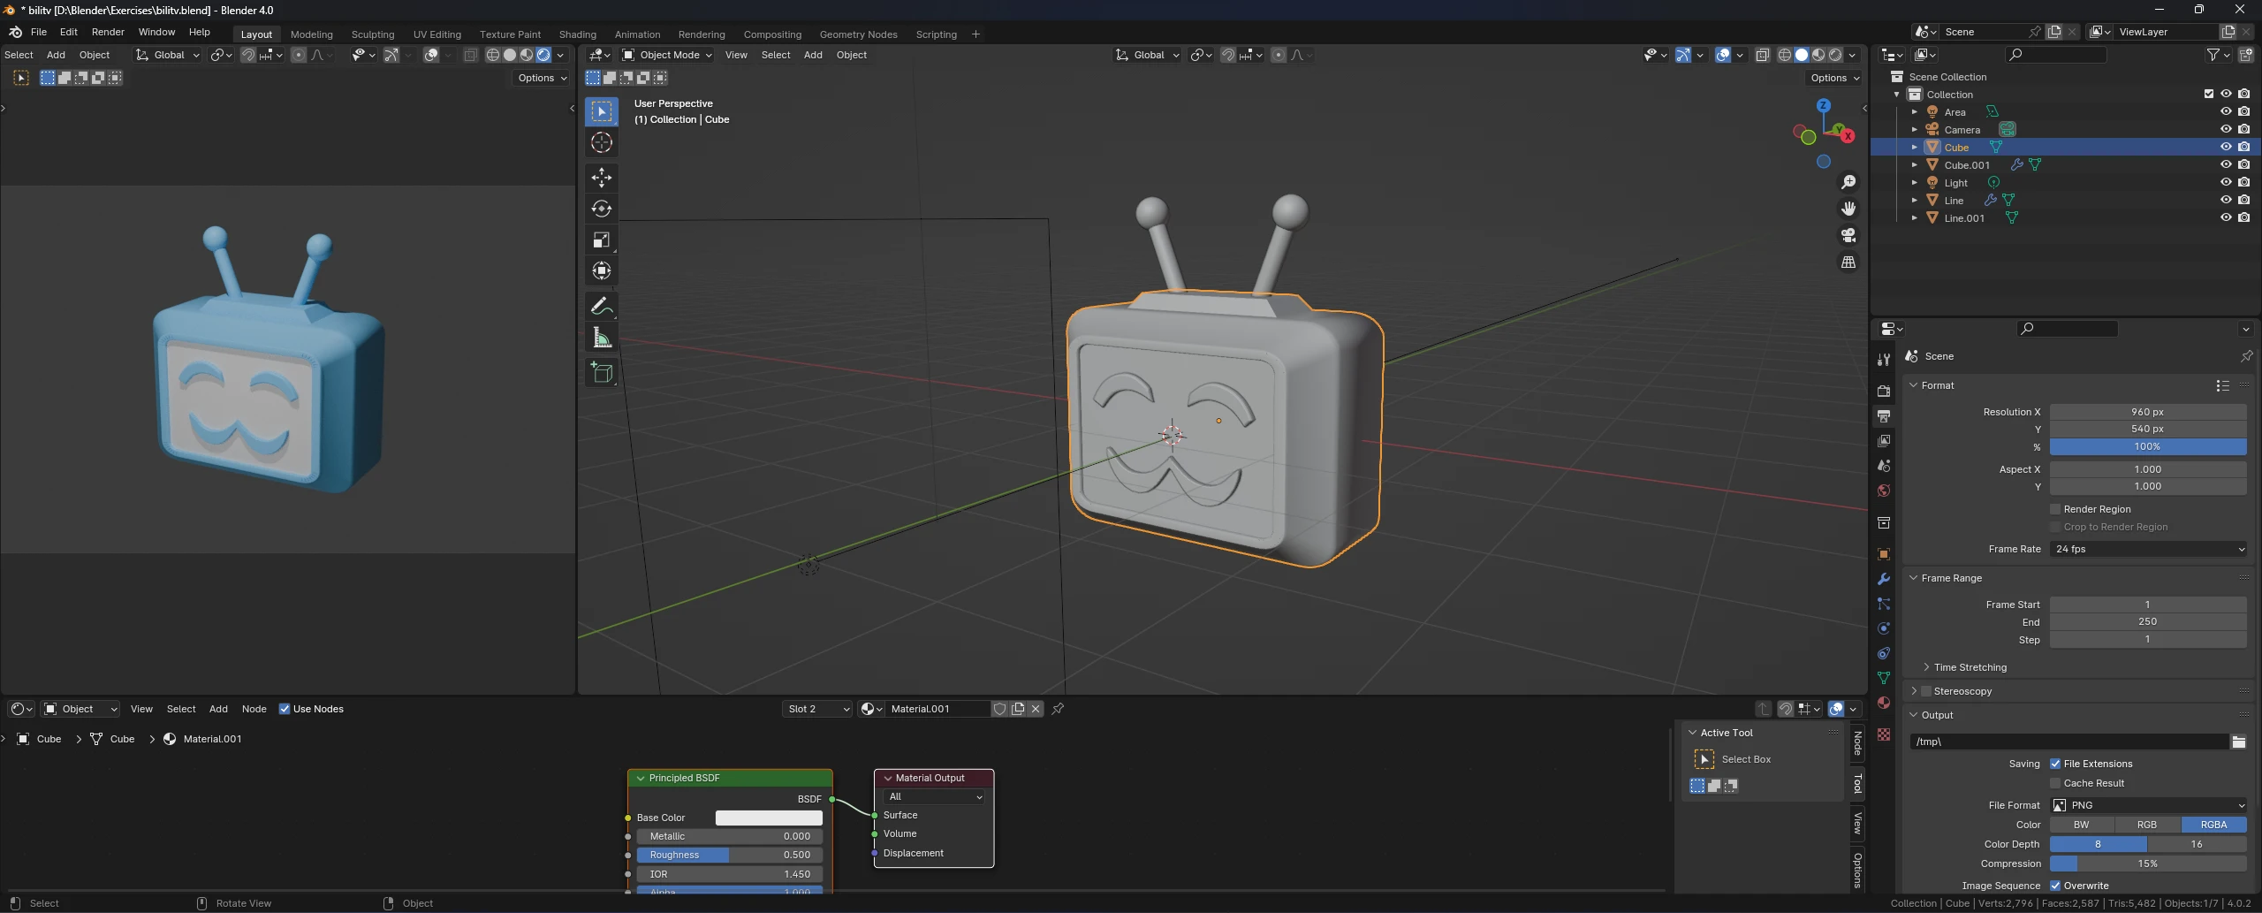2262x913 pixels.
Task: Select the Cursor tool in the viewport toolbar
Action: pos(602,142)
